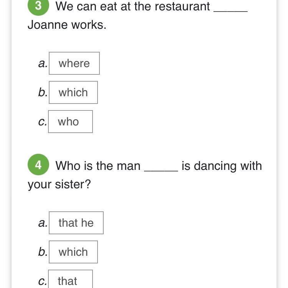Screen dimensions: 288x288
Task: Click the "We can eat at the restaurant" text
Action: coord(132,7)
